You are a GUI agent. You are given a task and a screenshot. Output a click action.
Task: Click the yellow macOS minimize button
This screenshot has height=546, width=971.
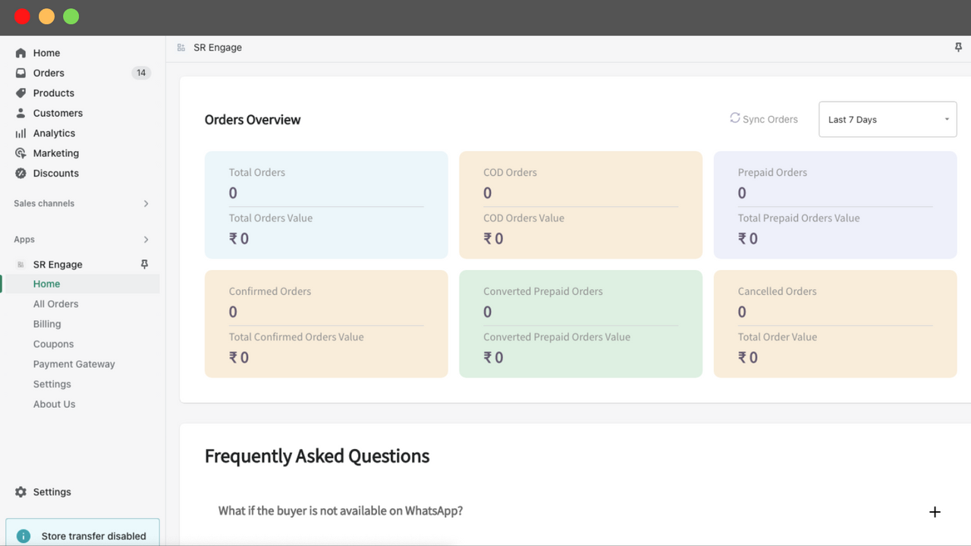46,16
